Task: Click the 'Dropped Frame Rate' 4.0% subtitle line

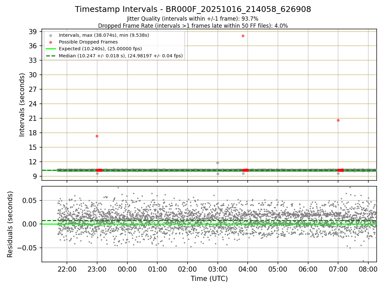Action: click(x=193, y=26)
